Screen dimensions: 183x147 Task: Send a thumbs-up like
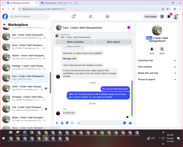(x=130, y=123)
